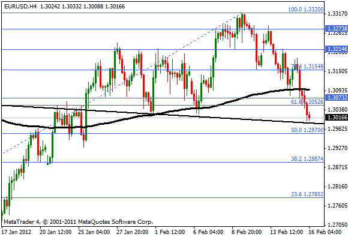Select the 38.2 1.28874 Fibonacci label
Viewport: 348px width, 237px height.
pos(307,158)
